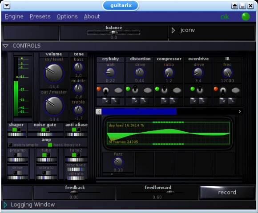Click the slider under noise gate
Viewport: 258px width, 213px height.
click(45, 134)
